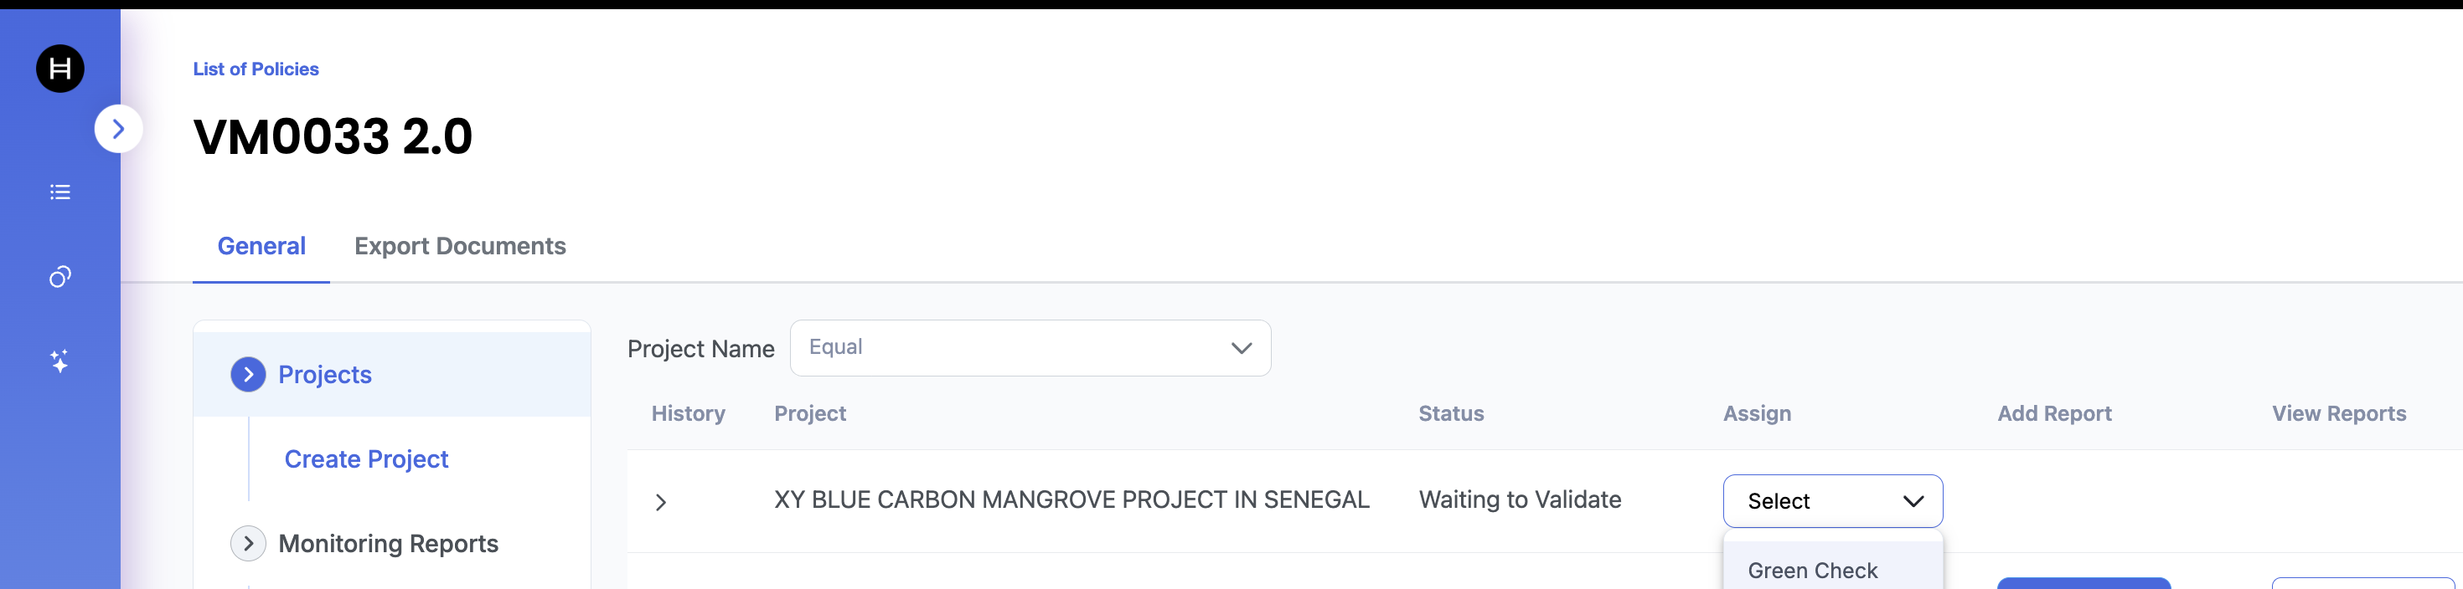Expand the history row for the Senegal project
This screenshot has width=2463, height=589.
[x=661, y=502]
